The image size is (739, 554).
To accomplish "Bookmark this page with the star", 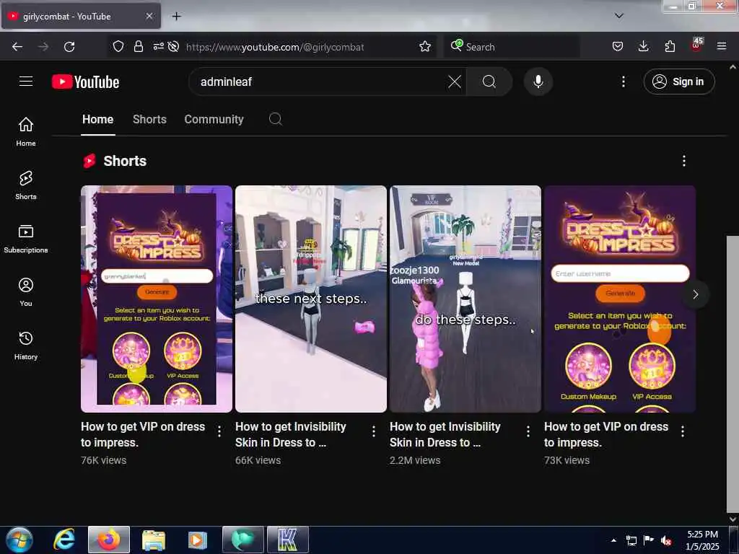I will [x=424, y=47].
